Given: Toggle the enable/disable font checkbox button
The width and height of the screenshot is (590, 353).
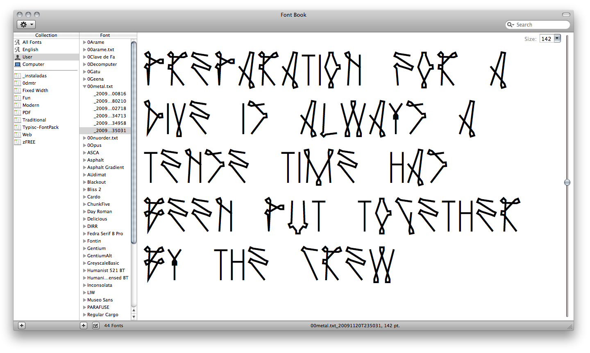Looking at the screenshot, I should click(95, 326).
